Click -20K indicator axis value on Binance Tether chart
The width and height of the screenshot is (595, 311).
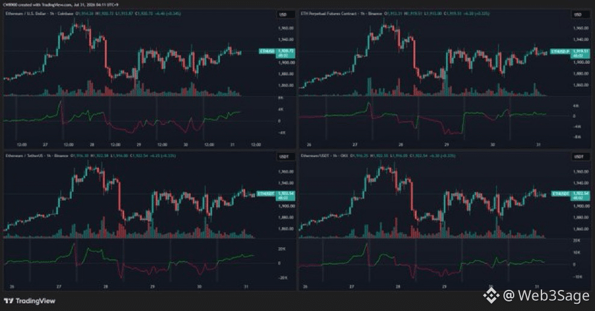(x=282, y=278)
